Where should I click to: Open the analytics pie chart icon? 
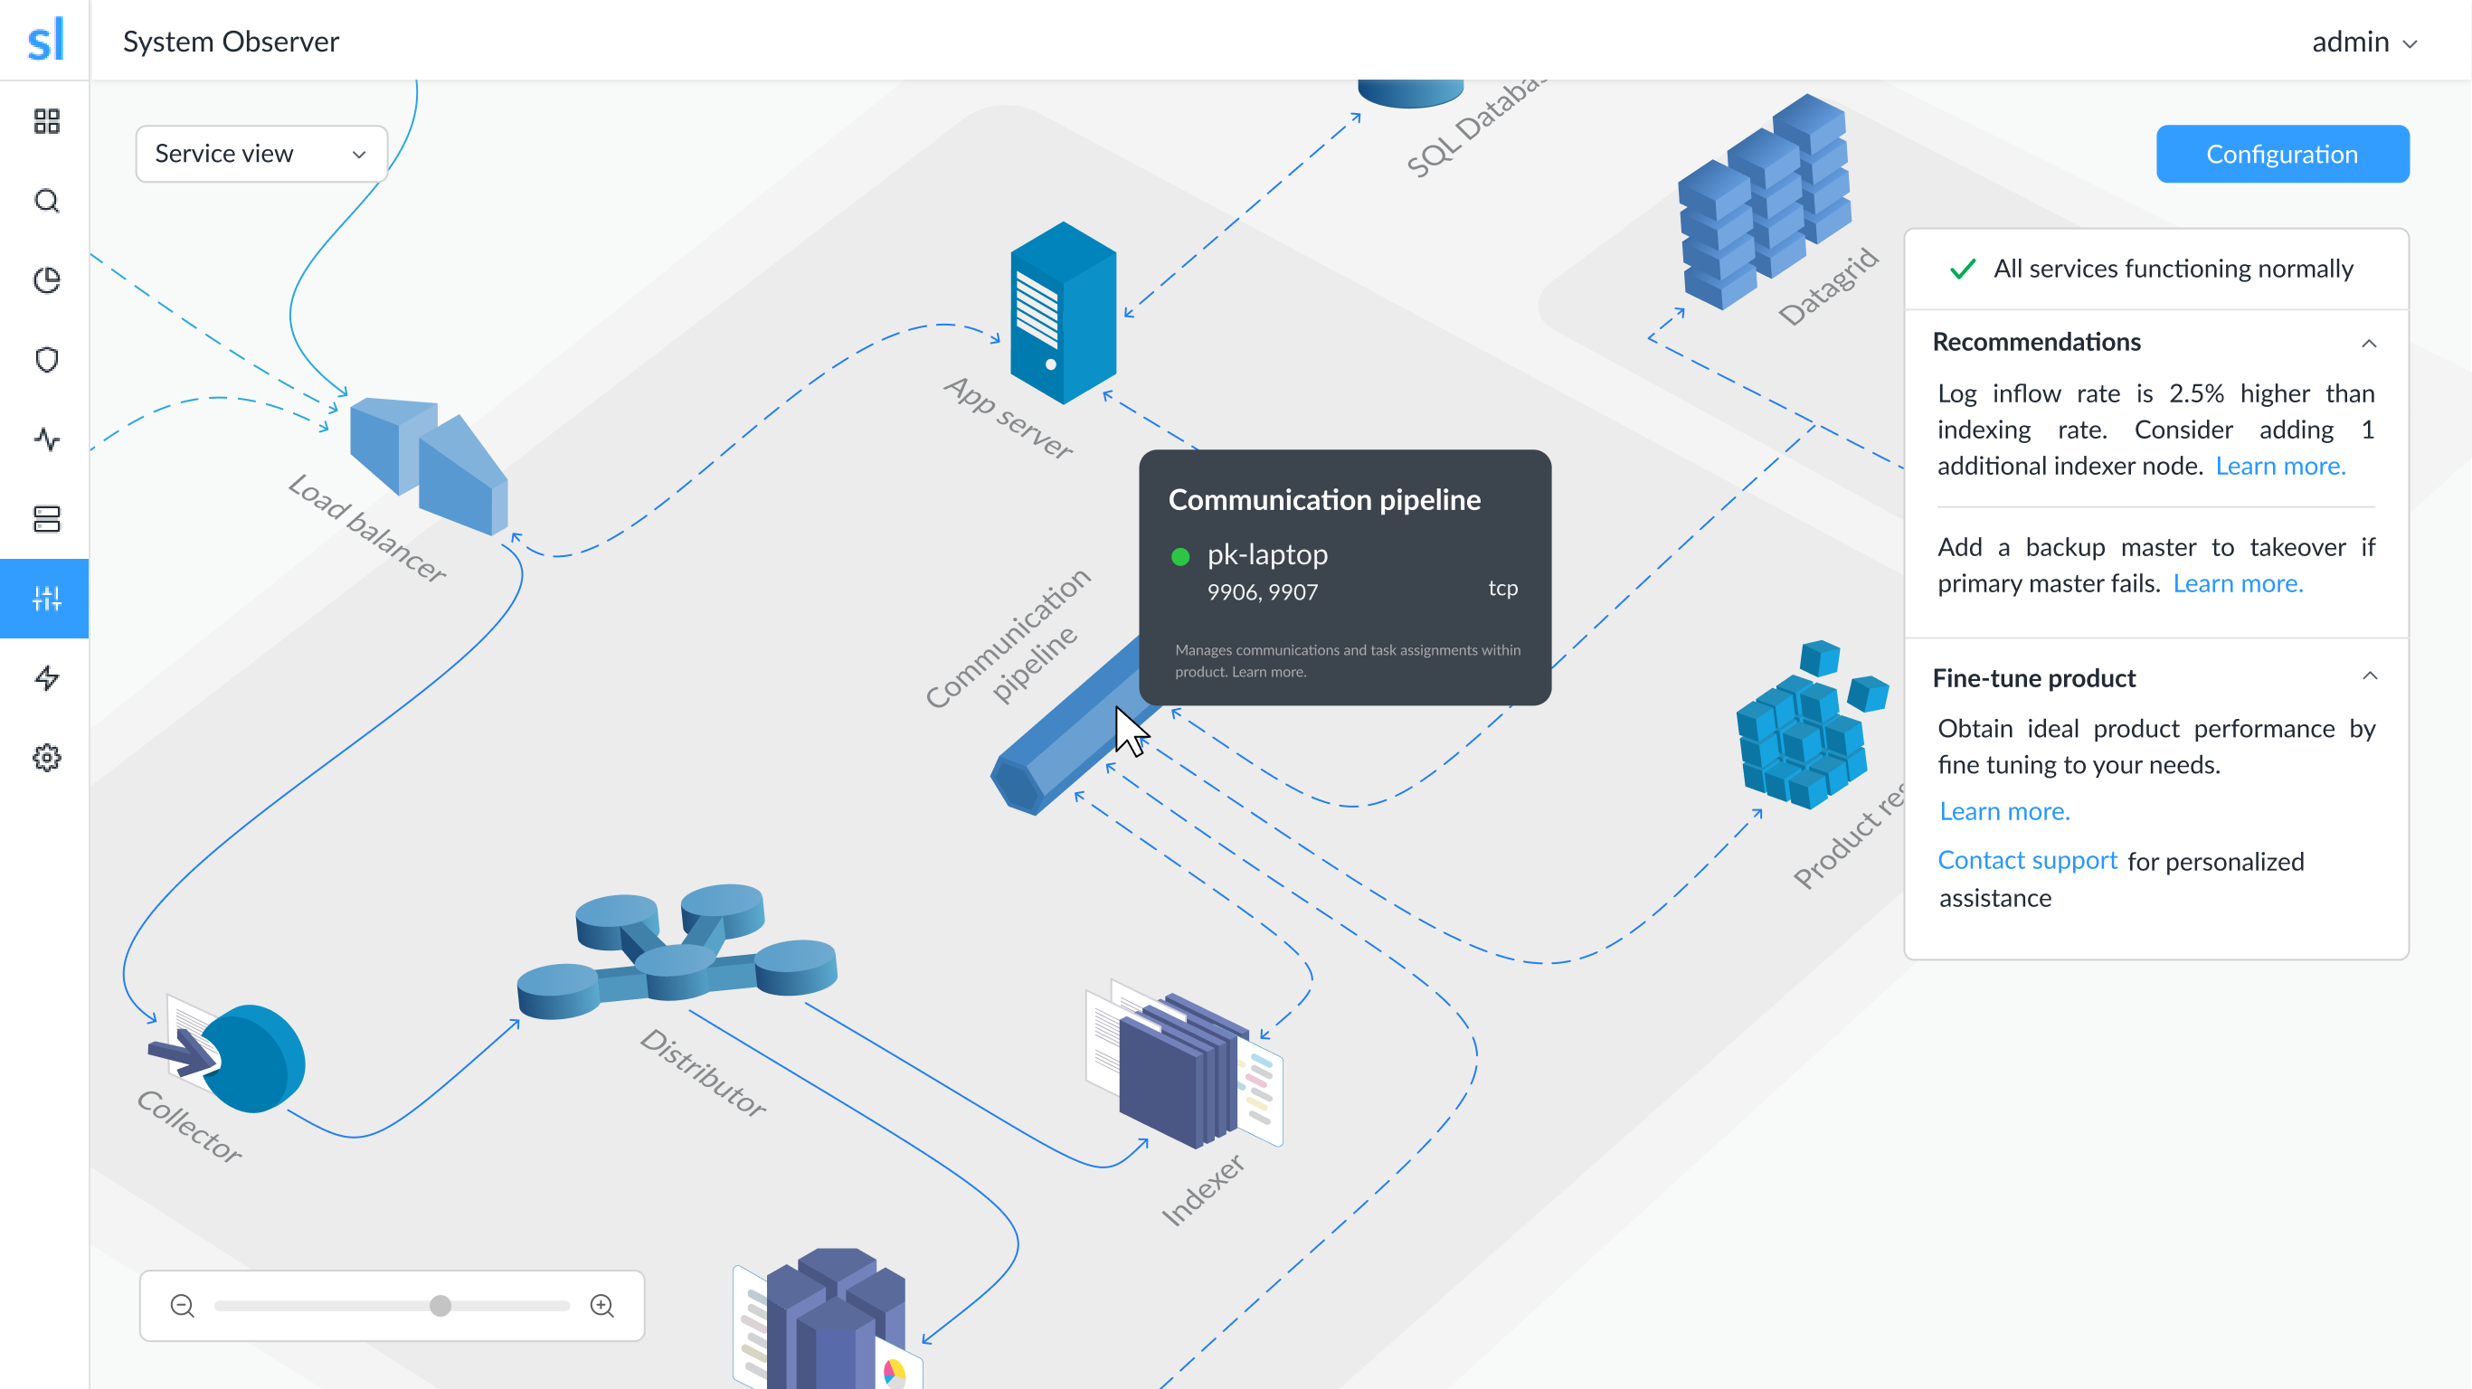click(45, 280)
